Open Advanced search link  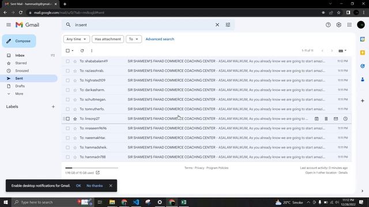point(160,39)
